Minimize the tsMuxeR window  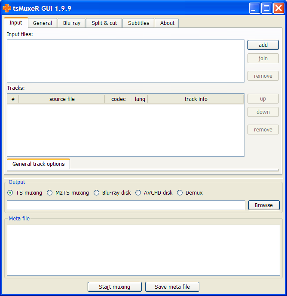click(x=254, y=8)
